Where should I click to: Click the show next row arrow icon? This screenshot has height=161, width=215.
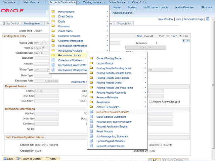click(181, 36)
